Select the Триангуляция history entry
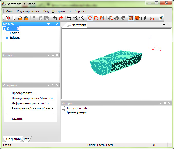Screen dimensions: 174x149 [x=75, y=112]
